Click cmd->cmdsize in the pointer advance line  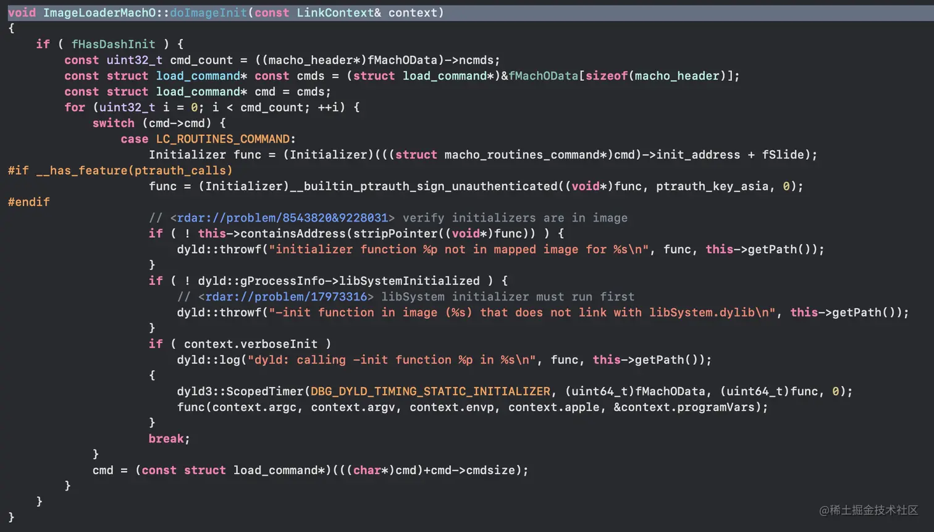tap(476, 470)
